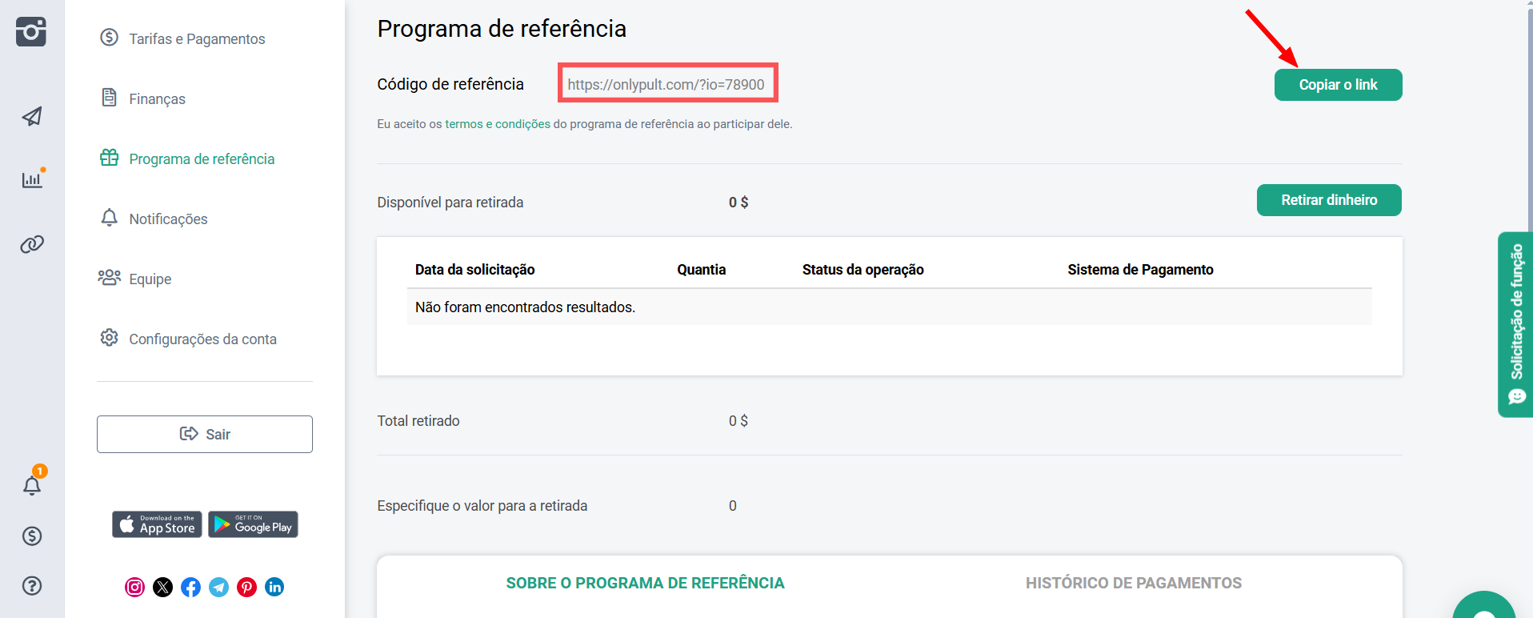Screen dimensions: 1533x618
Task: Open the bell notifications icon with badge
Action: pyautogui.click(x=32, y=485)
